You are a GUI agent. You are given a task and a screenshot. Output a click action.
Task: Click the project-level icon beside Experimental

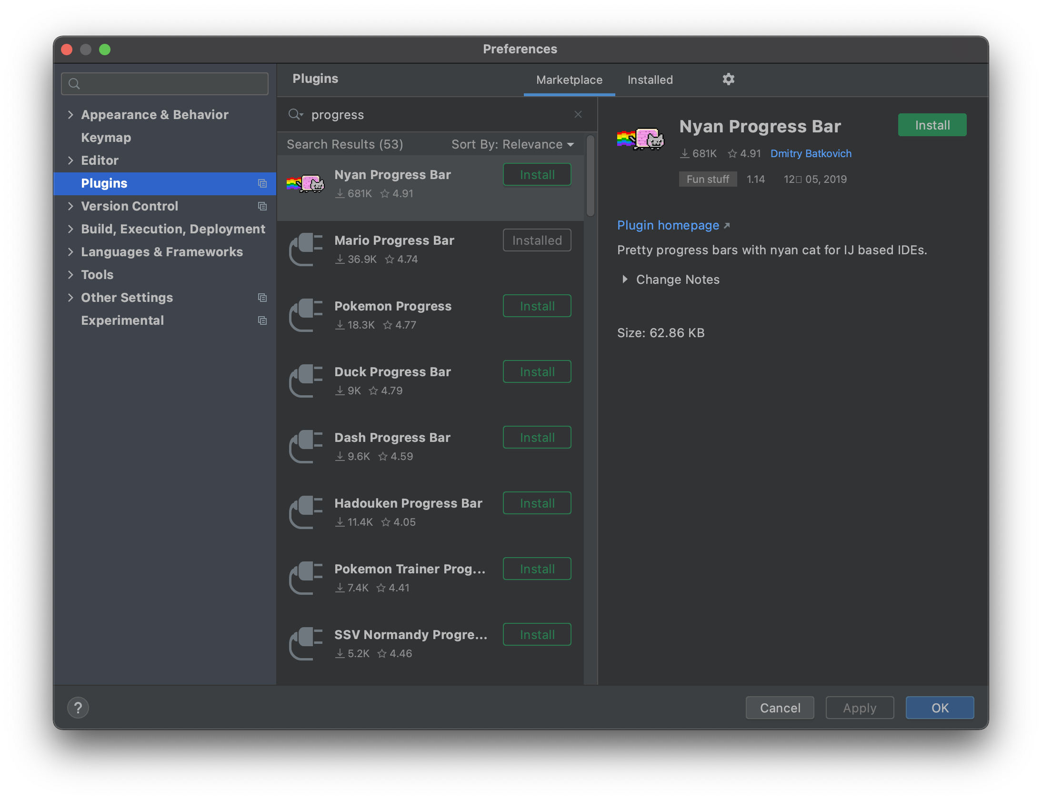[262, 320]
